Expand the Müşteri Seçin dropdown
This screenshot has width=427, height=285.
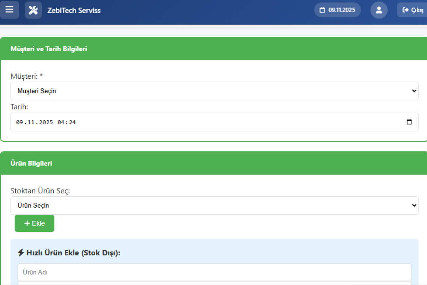point(214,91)
